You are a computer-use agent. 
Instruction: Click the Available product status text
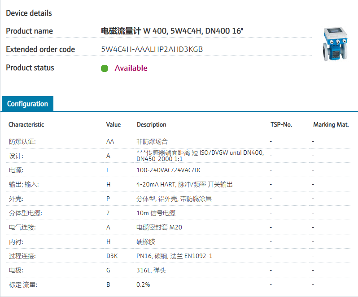[131, 68]
